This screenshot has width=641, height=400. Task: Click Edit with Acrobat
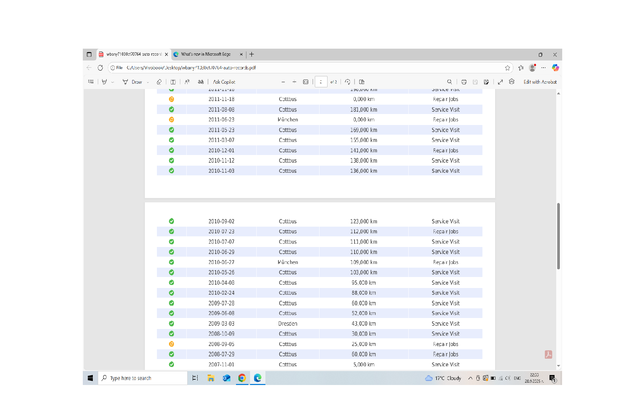pyautogui.click(x=540, y=82)
